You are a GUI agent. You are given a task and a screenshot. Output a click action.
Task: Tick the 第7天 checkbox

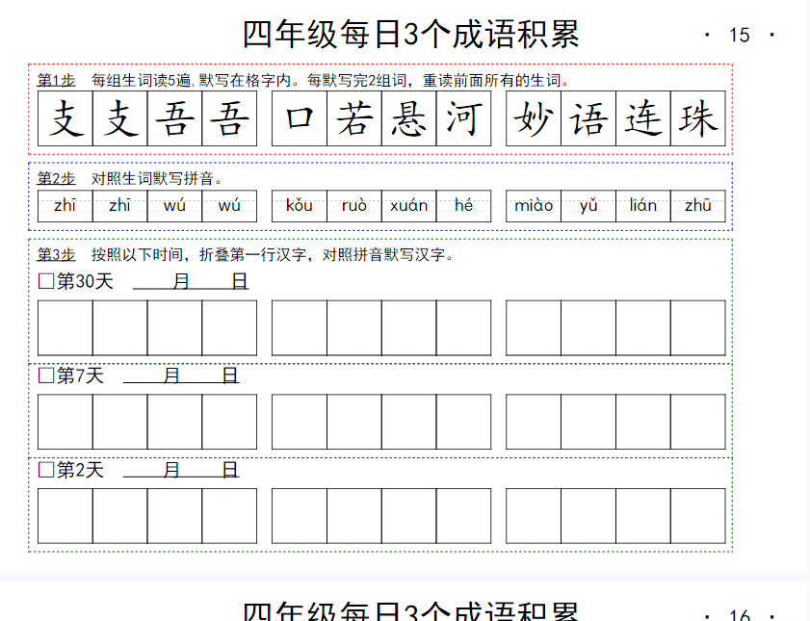click(x=45, y=375)
